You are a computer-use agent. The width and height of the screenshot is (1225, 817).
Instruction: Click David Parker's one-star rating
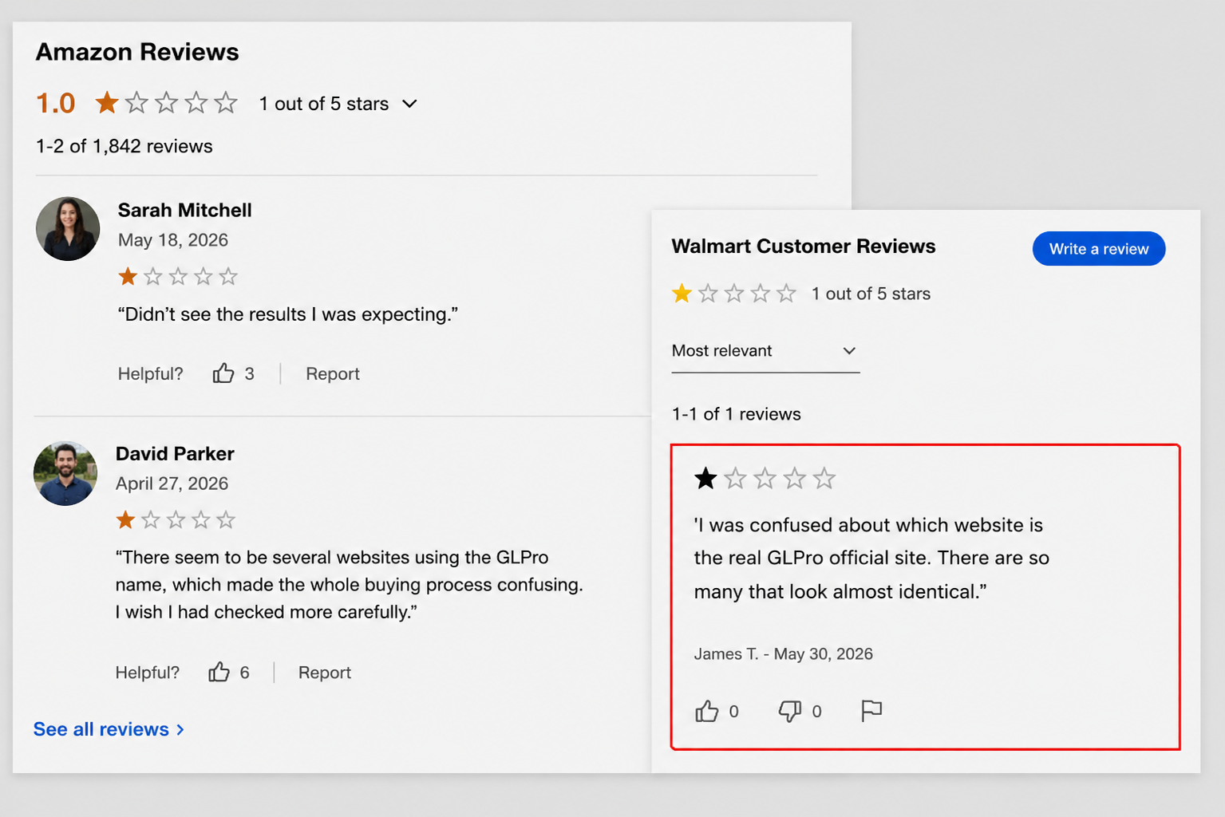pos(176,520)
